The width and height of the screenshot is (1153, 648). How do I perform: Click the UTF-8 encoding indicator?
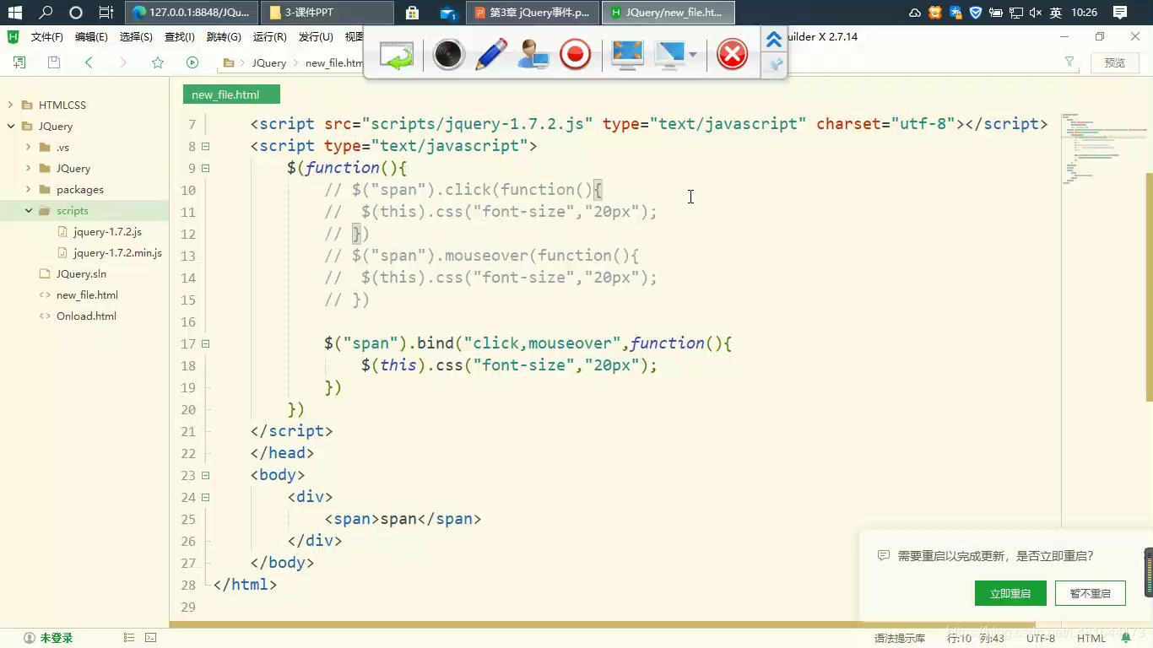tap(1041, 639)
